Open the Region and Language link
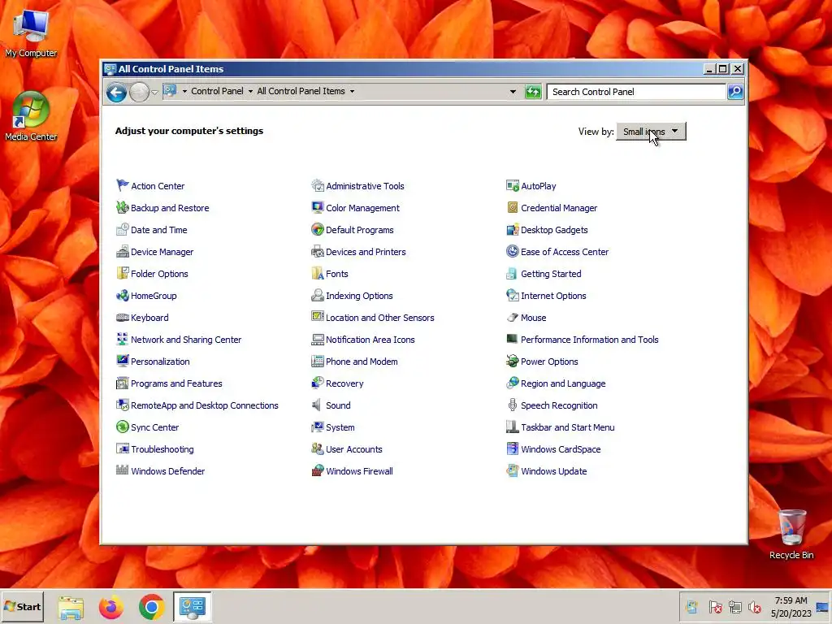Viewport: 832px width, 624px height. (563, 383)
